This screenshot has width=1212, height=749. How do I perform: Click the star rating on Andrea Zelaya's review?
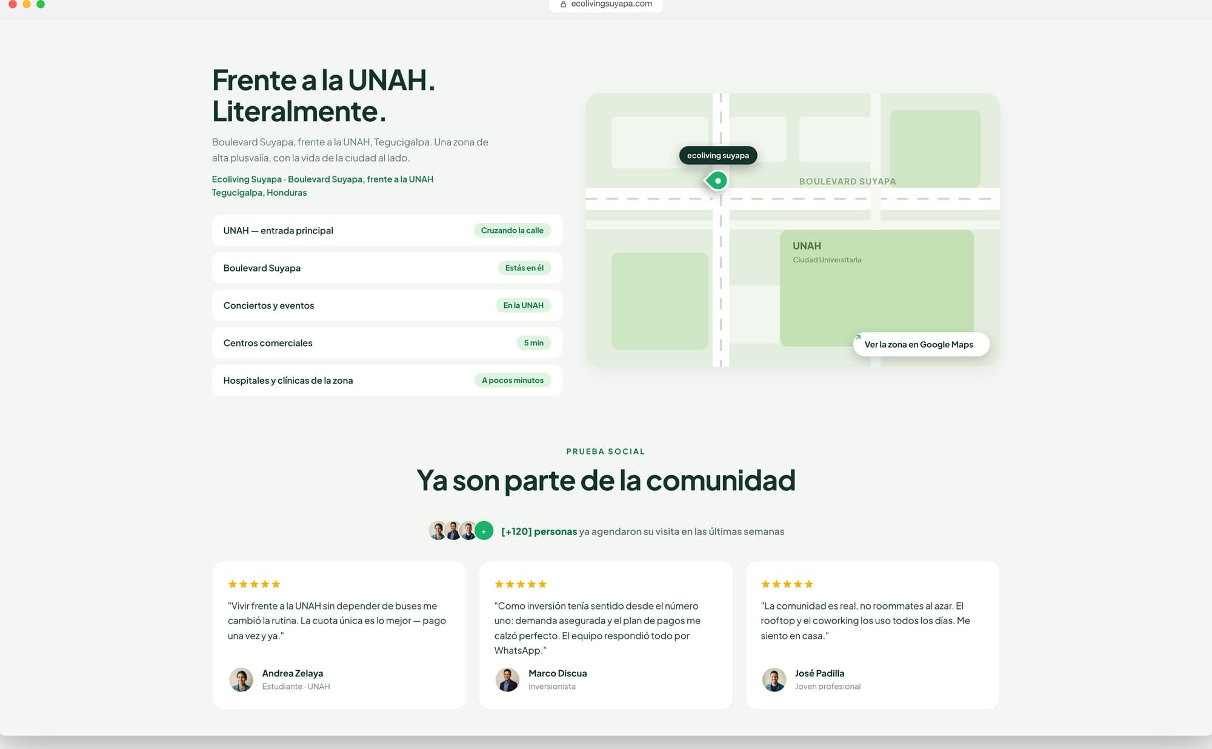[x=254, y=584]
